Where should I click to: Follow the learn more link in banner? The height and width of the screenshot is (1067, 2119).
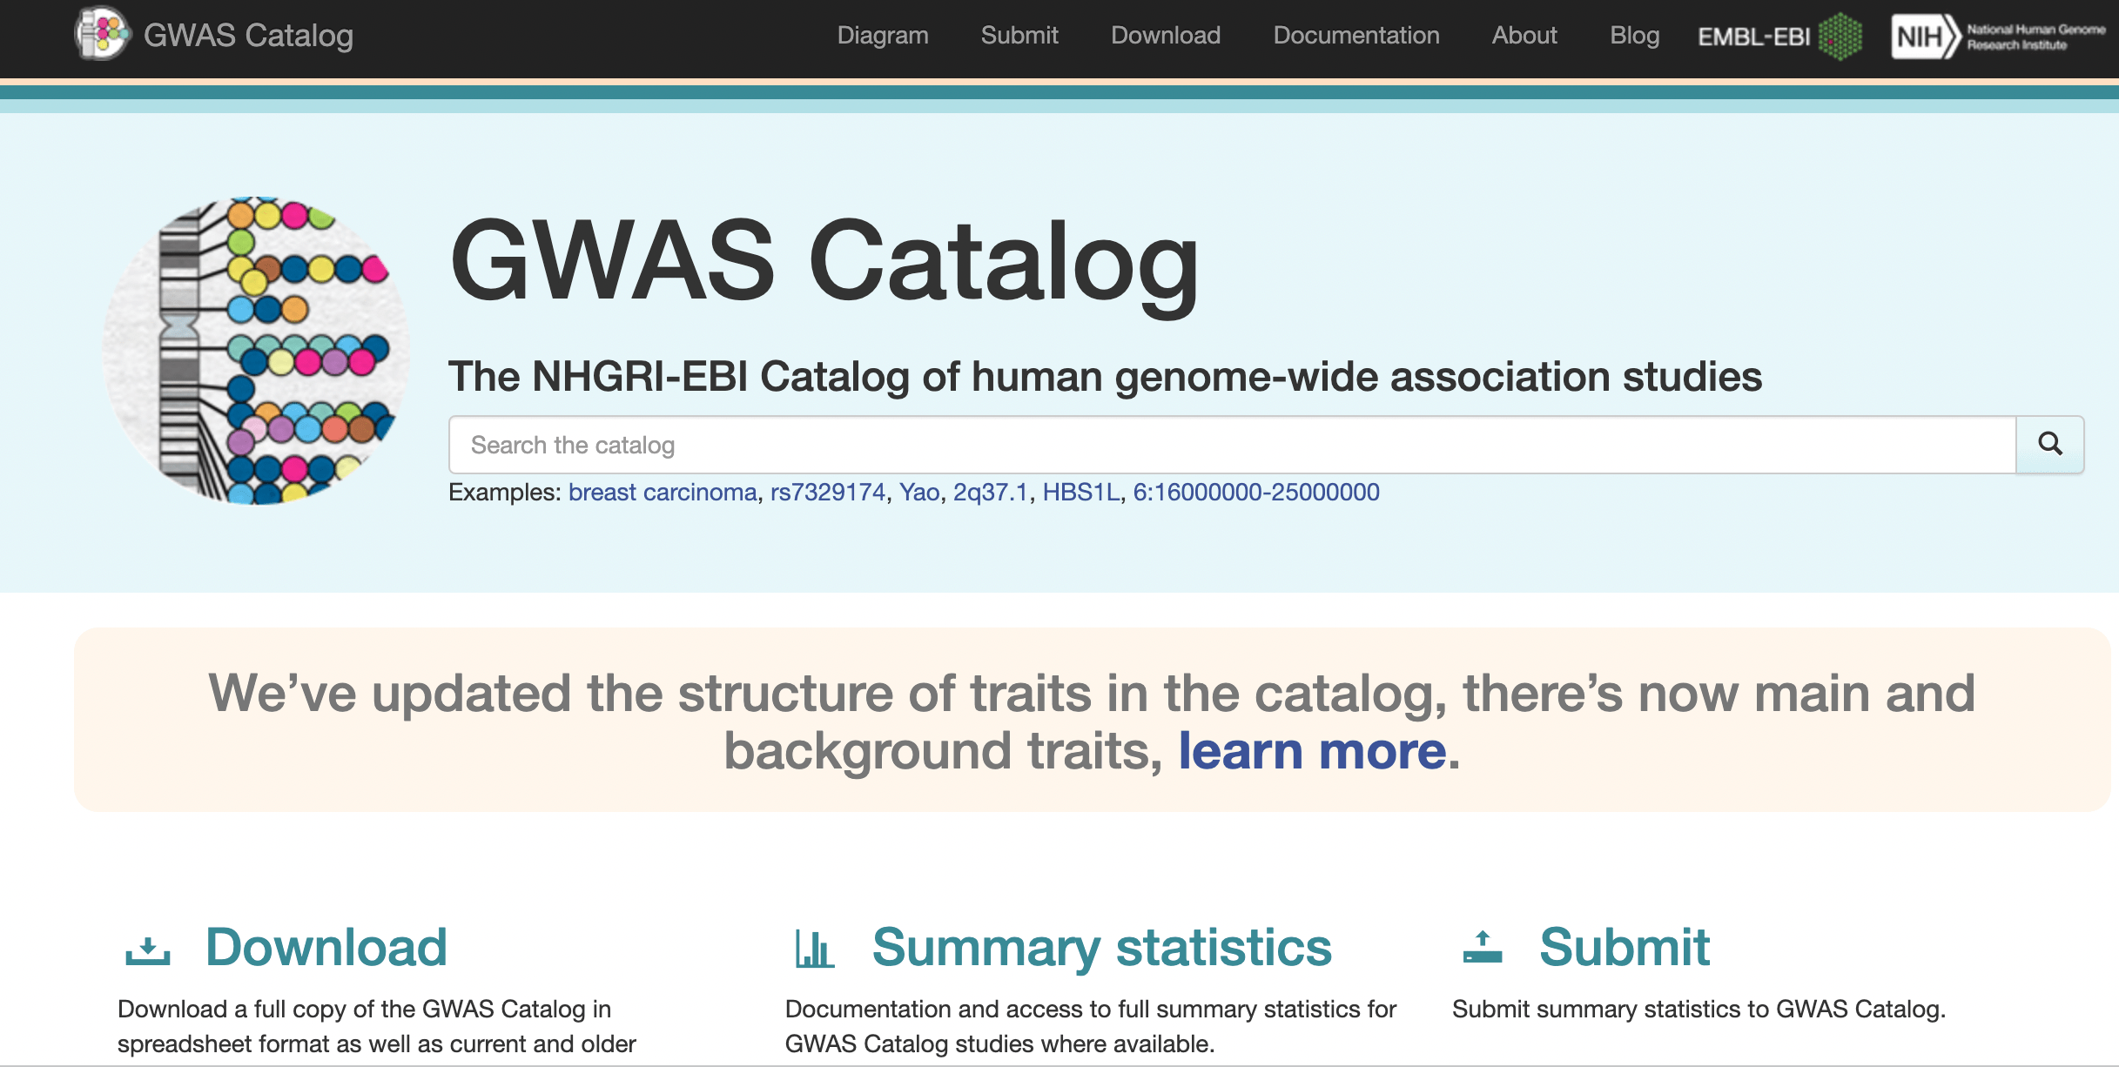[1312, 751]
